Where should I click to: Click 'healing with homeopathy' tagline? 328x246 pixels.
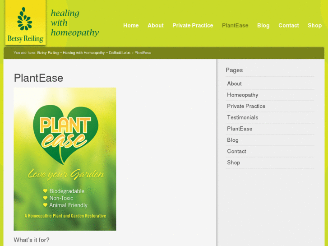point(75,23)
